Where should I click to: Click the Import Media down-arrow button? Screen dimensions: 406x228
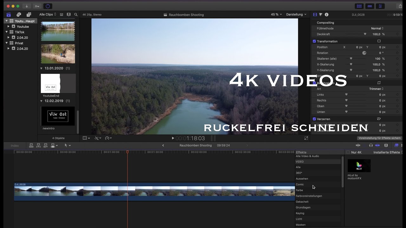27,6
